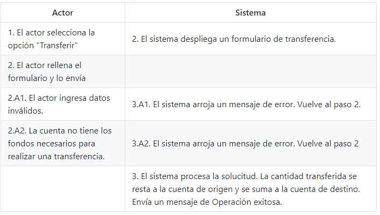Screen dimensions: 380x215
Task: Click "realizar una transferencia" text line
Action: tap(56, 156)
